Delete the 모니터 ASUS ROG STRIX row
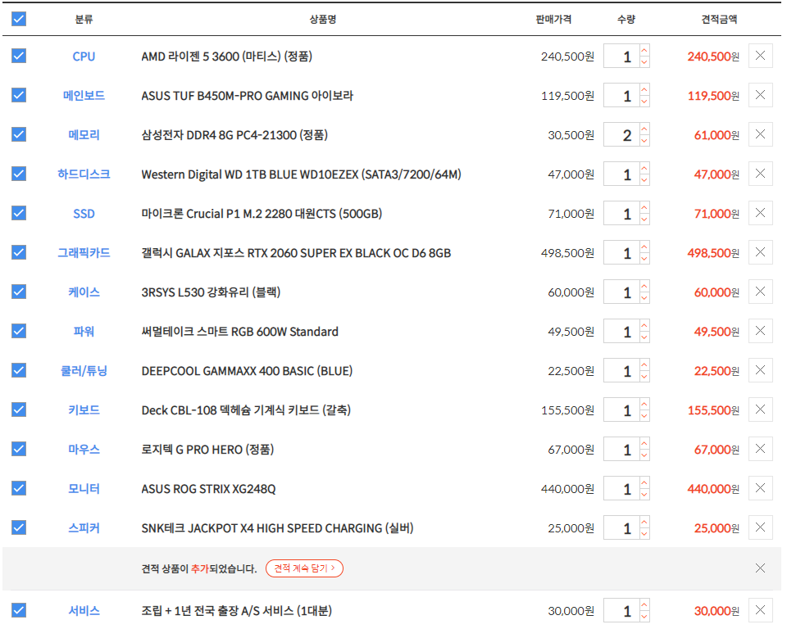 (760, 488)
